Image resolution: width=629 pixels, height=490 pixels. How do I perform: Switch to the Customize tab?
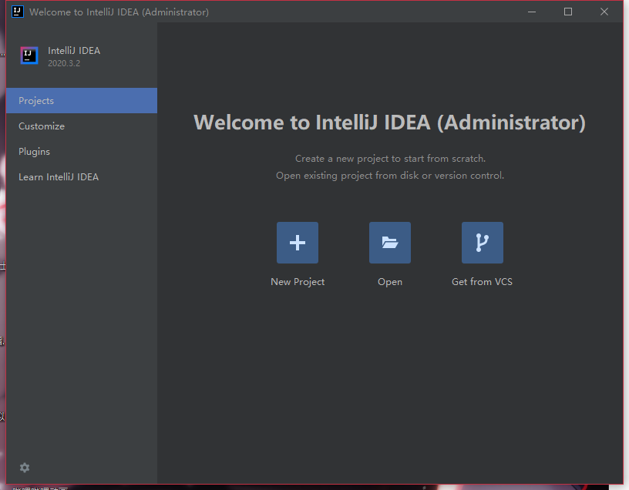point(82,126)
